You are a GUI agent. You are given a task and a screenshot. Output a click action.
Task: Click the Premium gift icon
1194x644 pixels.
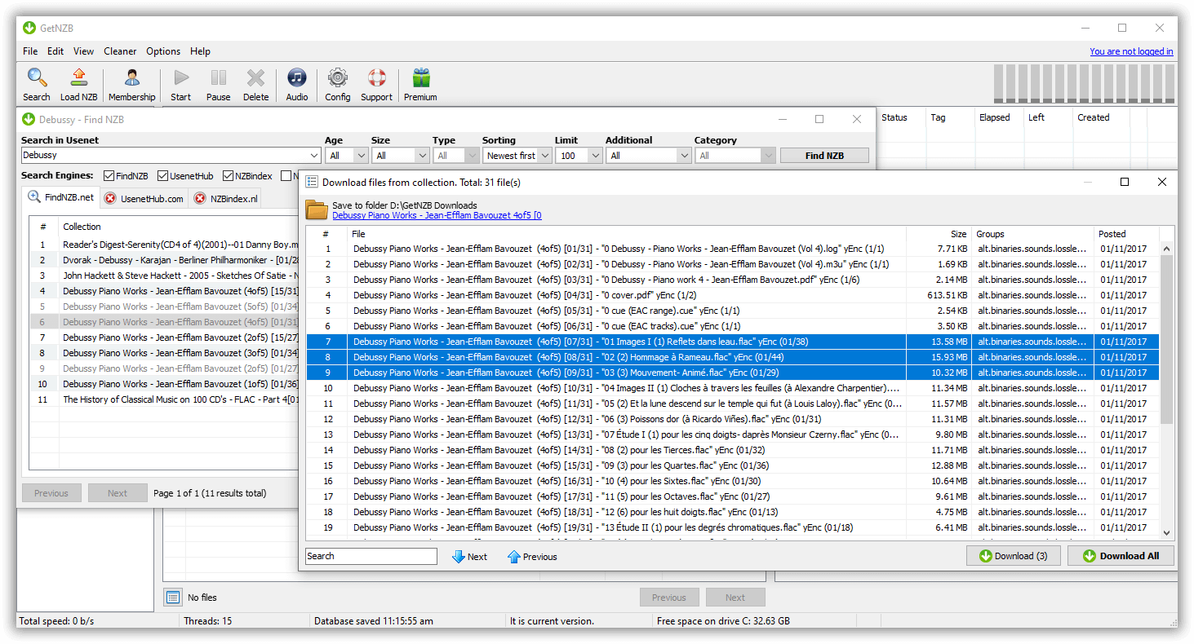coord(420,78)
